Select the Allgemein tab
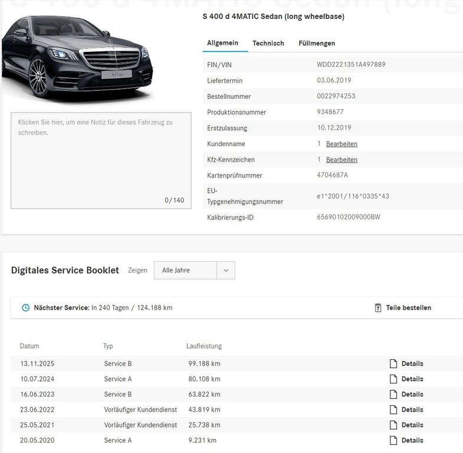 click(222, 44)
